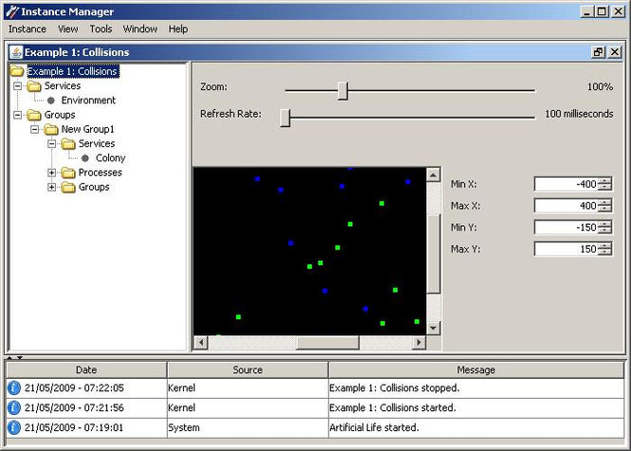Collapse the top-level Services folder
This screenshot has height=451, width=631.
[x=17, y=85]
